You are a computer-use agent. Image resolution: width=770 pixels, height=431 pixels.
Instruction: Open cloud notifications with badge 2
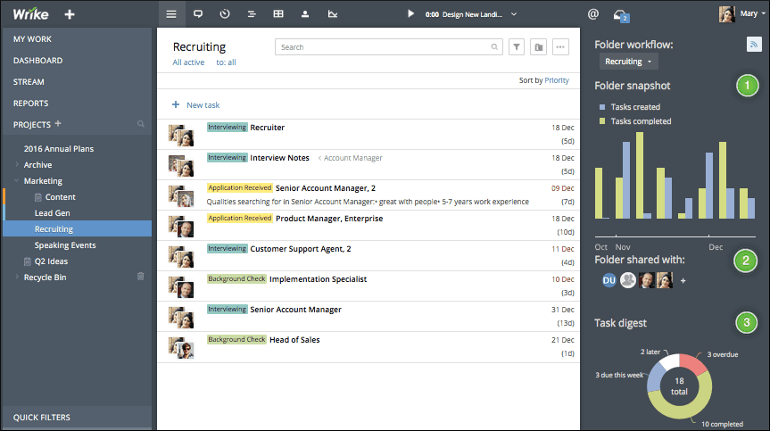(x=621, y=16)
